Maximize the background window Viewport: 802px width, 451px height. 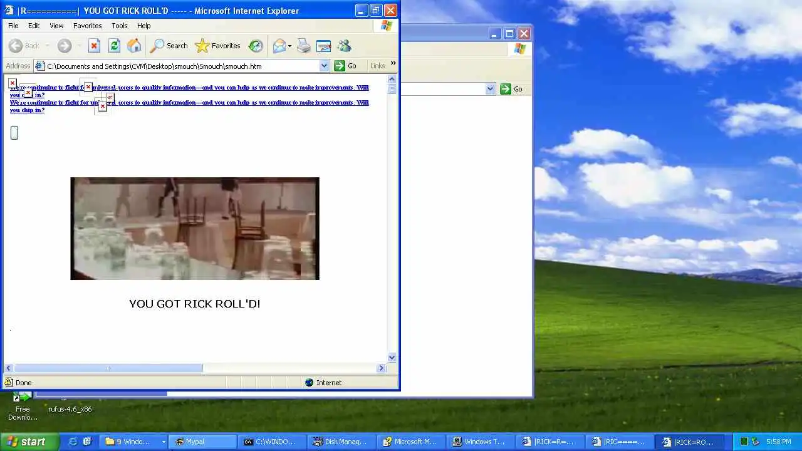[x=509, y=34]
